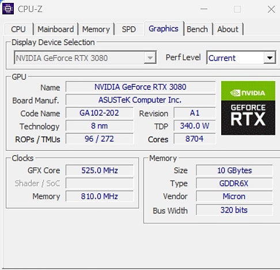Click the memory Bus Width field

[234, 210]
